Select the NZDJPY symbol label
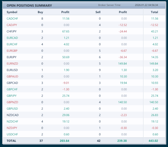The height and width of the screenshot is (147, 168). [12, 128]
